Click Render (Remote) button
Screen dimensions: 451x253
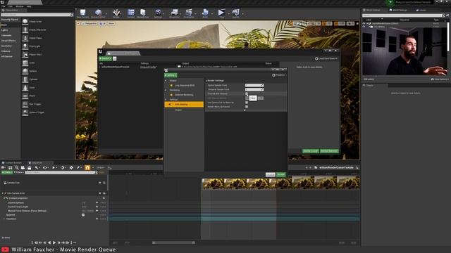pos(329,151)
